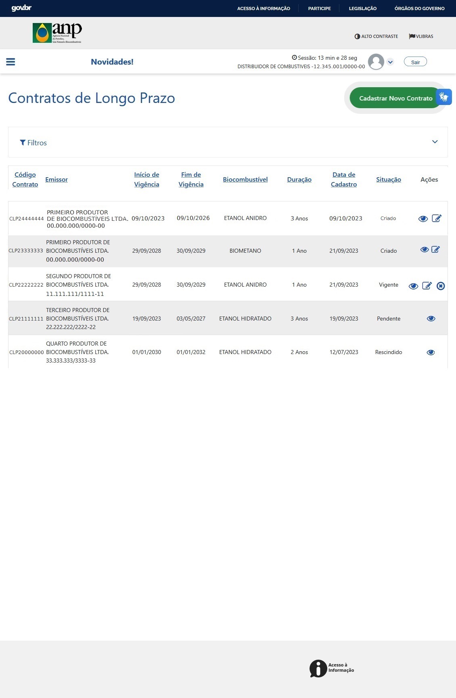View contract CLP21111111 details
Screen dimensions: 456x698
click(x=431, y=319)
